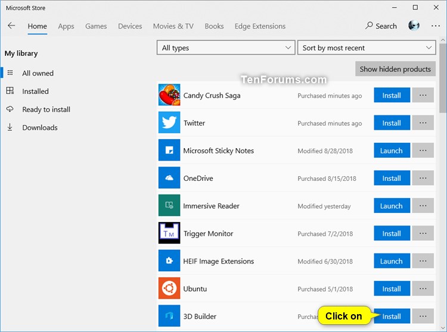This screenshot has height=332, width=447.
Task: Launch HEIF Image Extensions
Action: tap(392, 261)
